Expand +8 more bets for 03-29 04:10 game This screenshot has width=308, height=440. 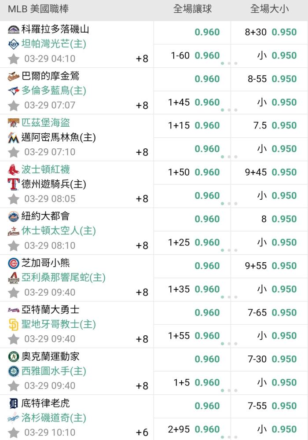coord(142,59)
